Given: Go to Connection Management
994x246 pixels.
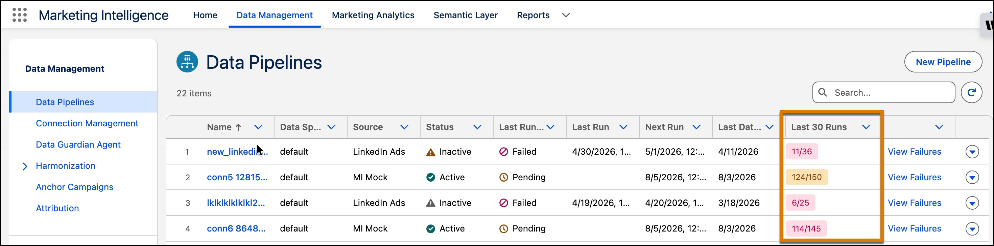Looking at the screenshot, I should point(87,123).
